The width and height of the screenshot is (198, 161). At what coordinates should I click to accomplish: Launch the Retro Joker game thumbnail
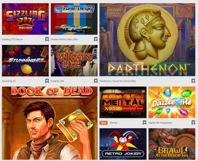[x=123, y=144]
